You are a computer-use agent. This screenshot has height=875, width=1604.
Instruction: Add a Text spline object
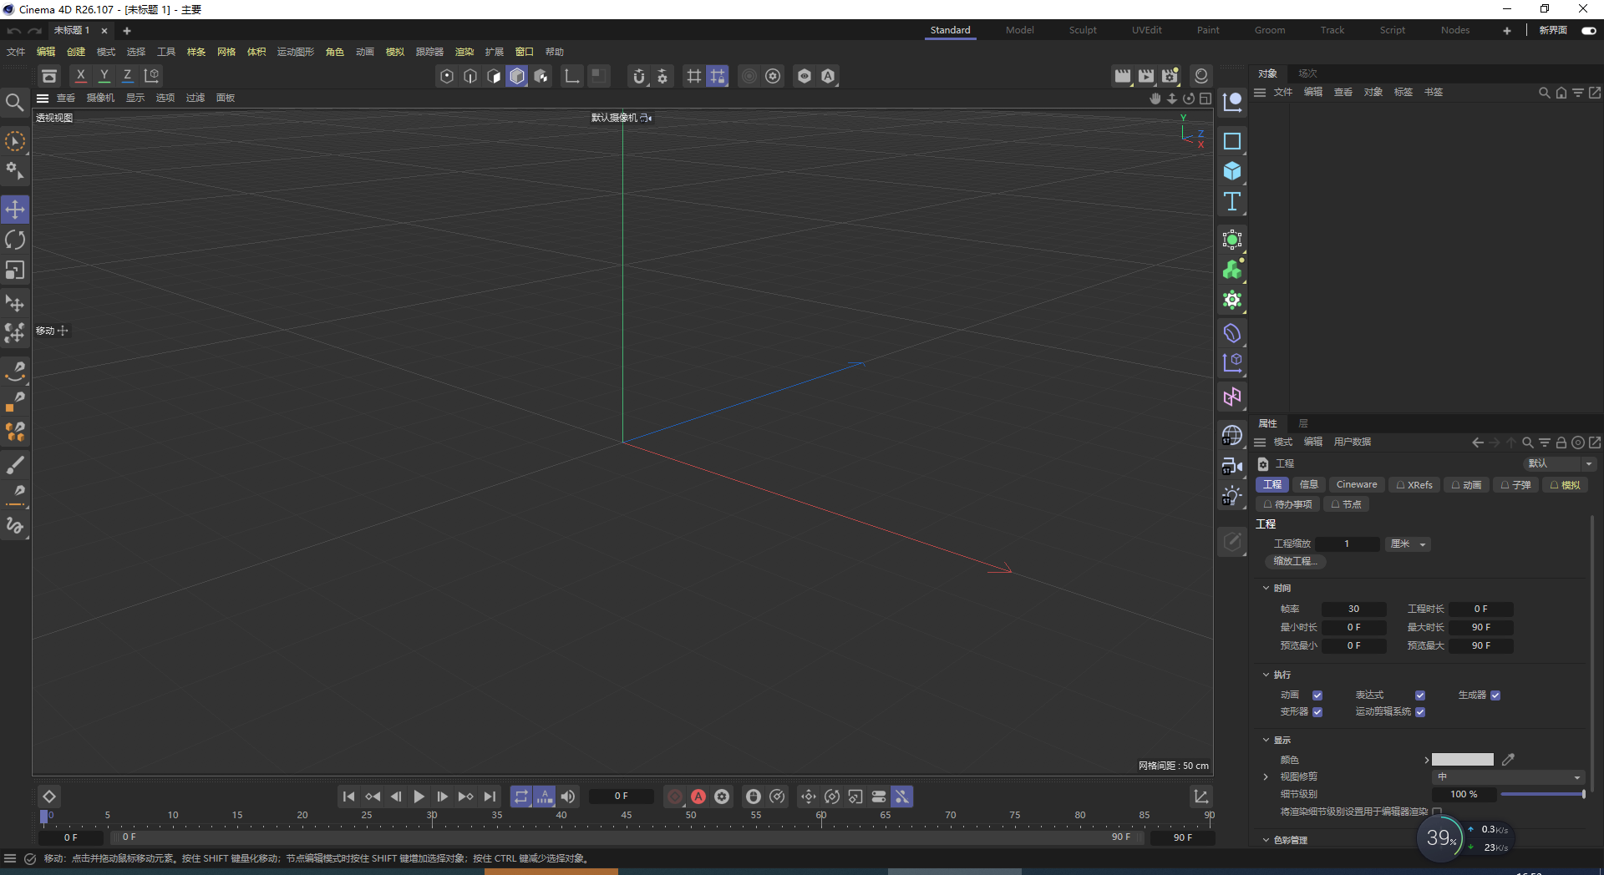1232,201
